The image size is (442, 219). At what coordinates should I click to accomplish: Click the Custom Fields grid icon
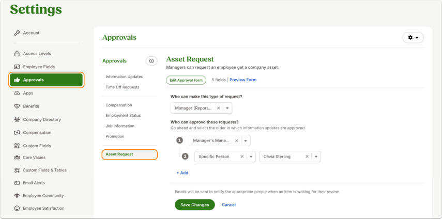[x=17, y=146]
